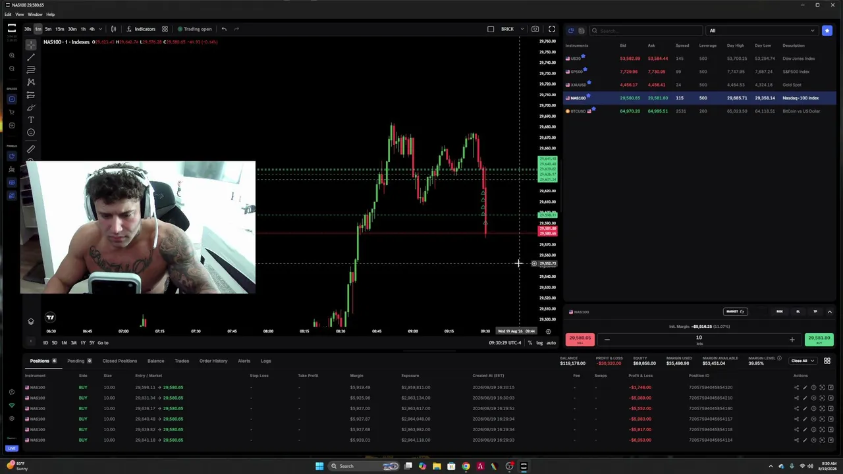The image size is (843, 474).
Task: Click the watchlist Search field
Action: pyautogui.click(x=646, y=30)
